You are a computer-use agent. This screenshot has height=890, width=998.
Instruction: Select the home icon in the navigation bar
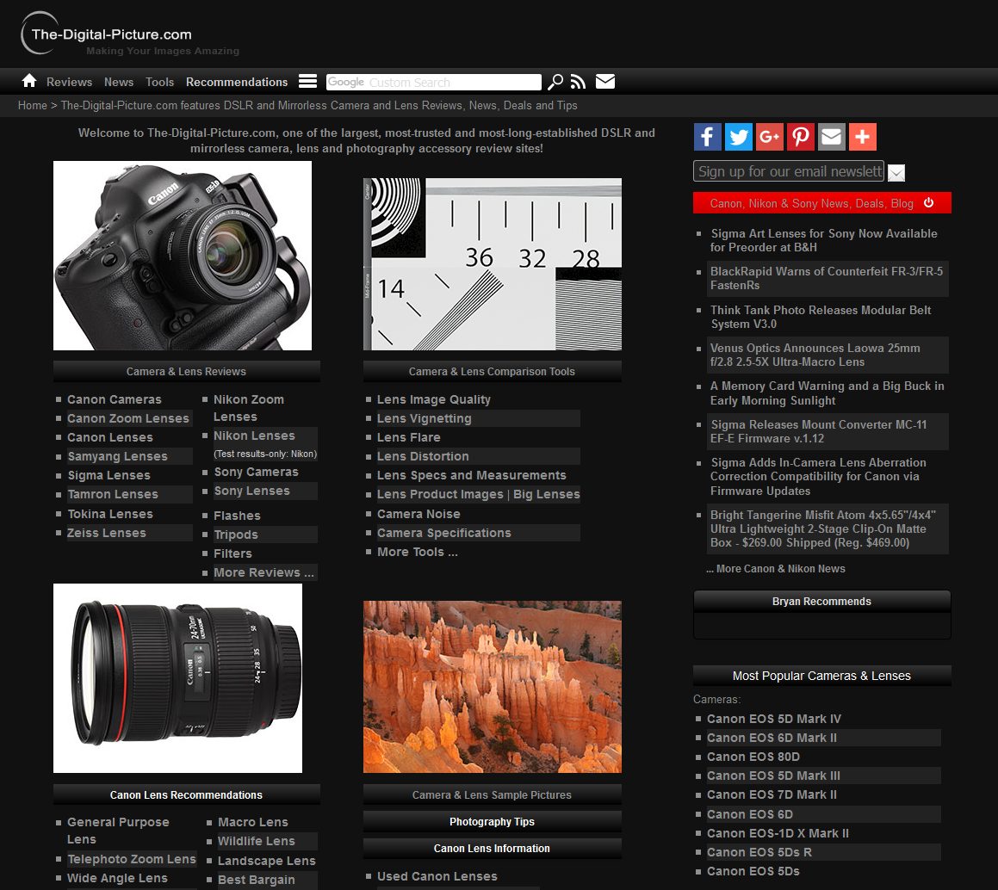coord(28,81)
